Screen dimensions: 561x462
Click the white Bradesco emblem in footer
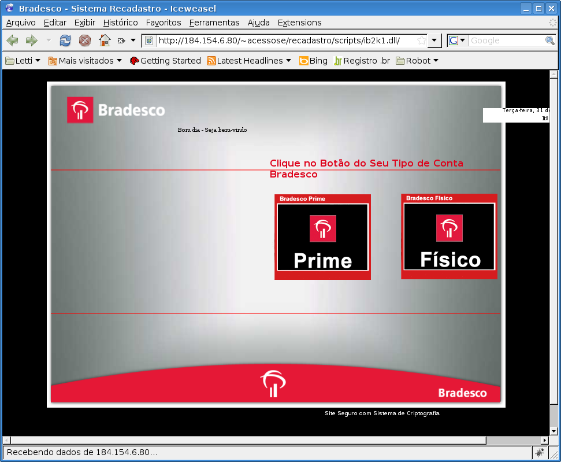tap(273, 384)
